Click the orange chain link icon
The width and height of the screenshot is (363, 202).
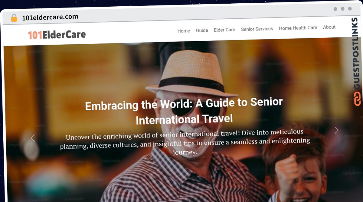pyautogui.click(x=357, y=99)
